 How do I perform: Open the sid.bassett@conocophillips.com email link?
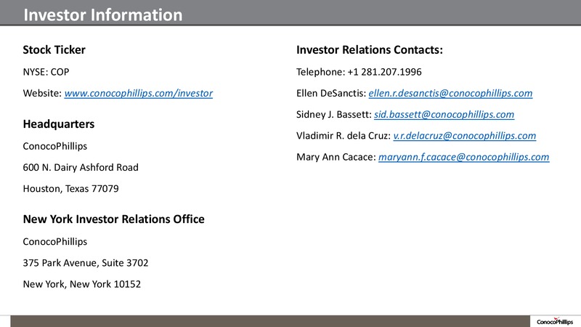click(x=444, y=114)
